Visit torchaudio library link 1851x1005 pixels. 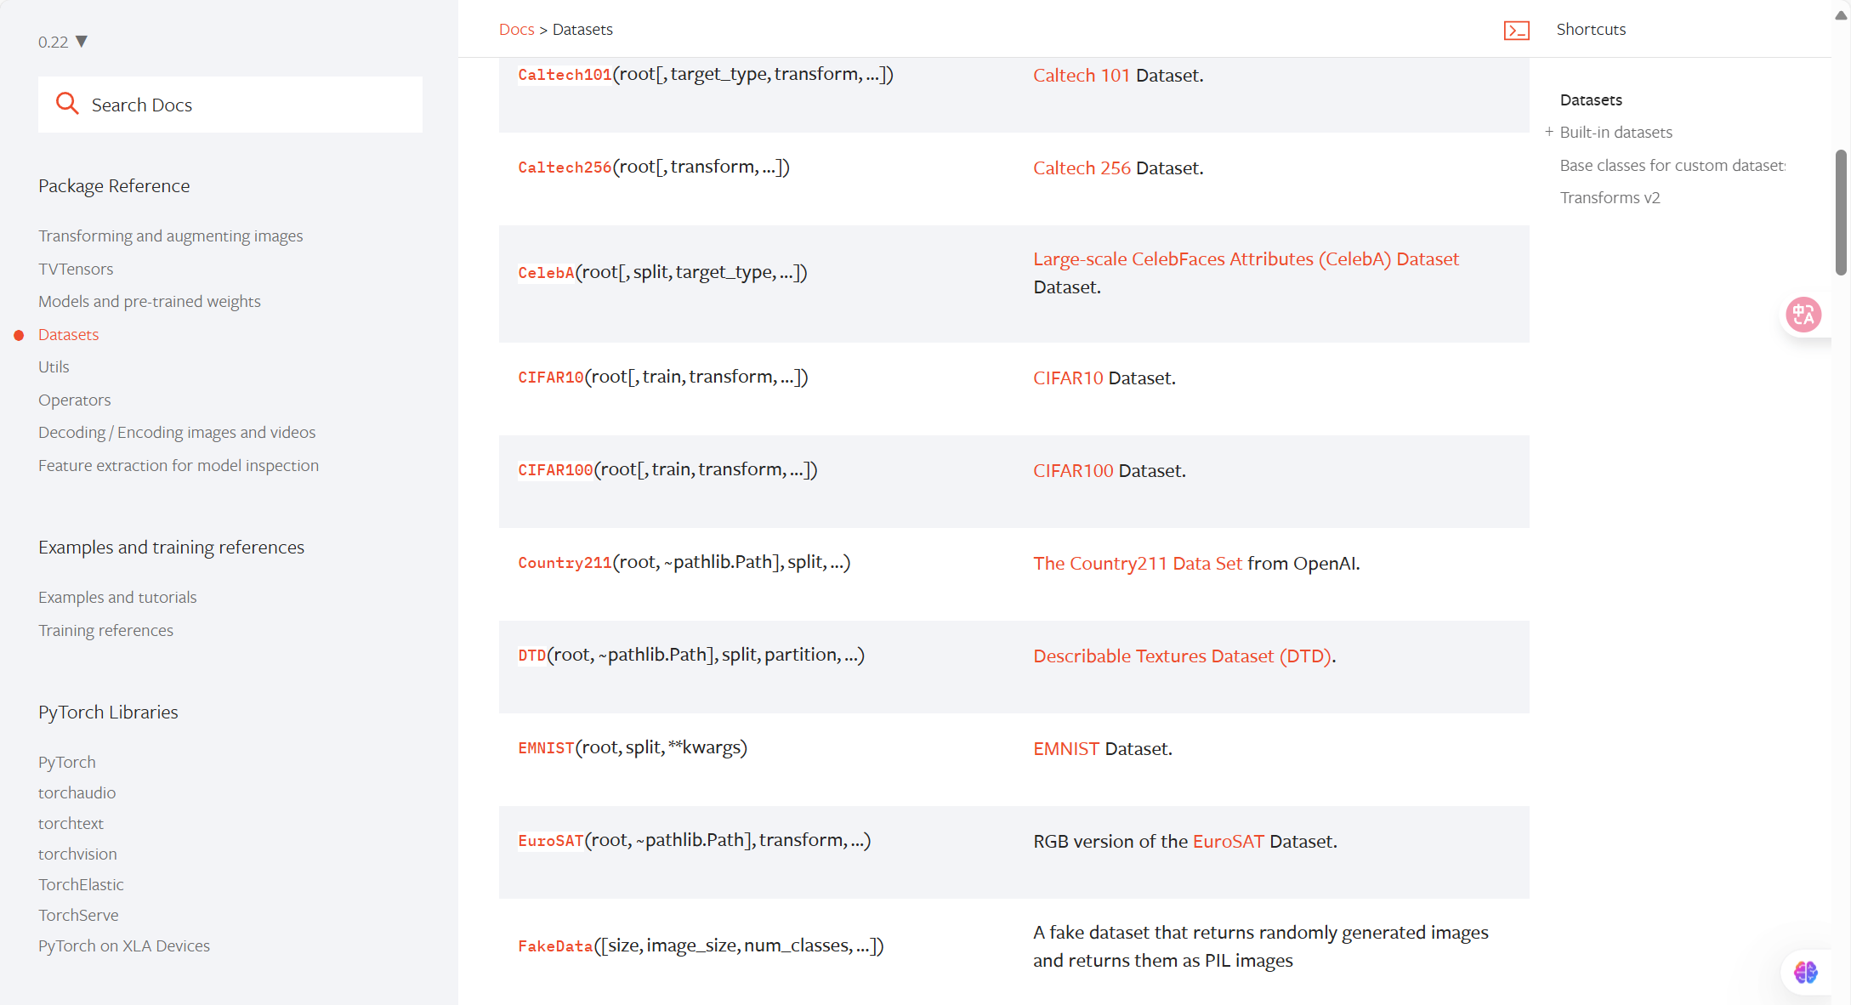(x=77, y=792)
